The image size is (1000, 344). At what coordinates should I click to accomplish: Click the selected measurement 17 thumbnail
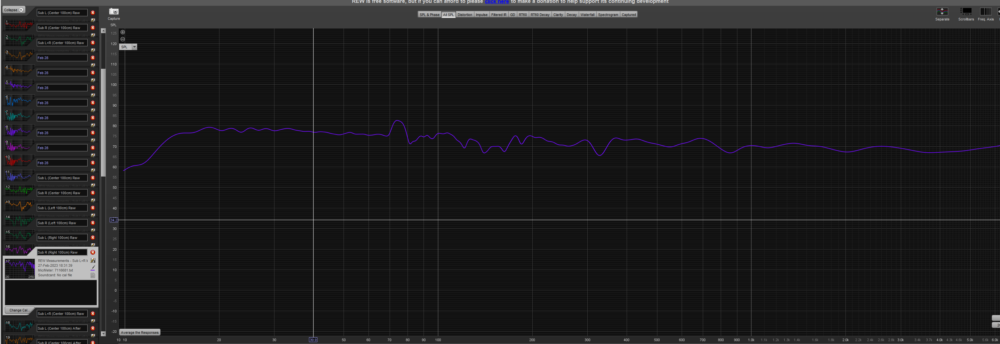point(20,269)
